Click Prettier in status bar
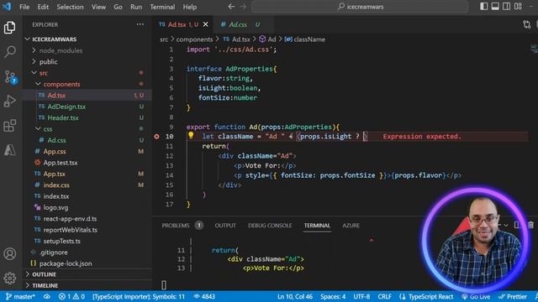 pos(512,296)
